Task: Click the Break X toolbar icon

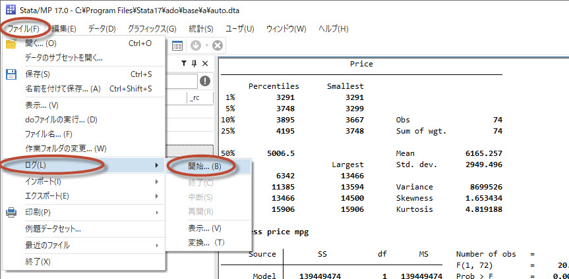Action: coord(217,46)
